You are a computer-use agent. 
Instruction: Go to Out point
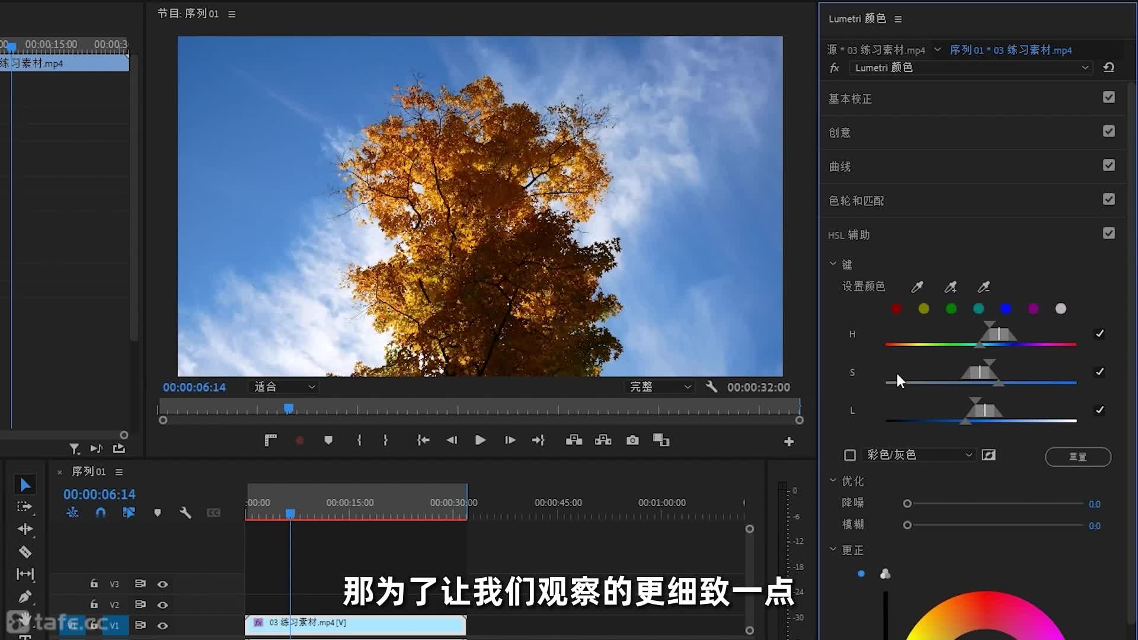click(538, 440)
